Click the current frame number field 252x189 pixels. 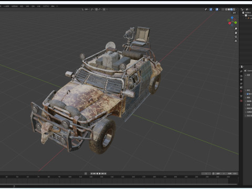(x=206, y=173)
